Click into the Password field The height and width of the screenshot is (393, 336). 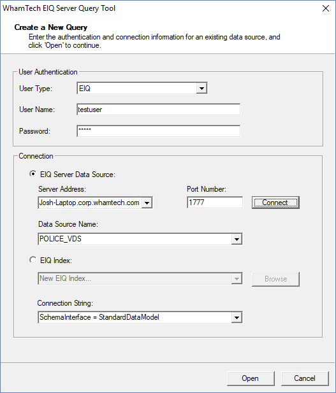point(158,131)
